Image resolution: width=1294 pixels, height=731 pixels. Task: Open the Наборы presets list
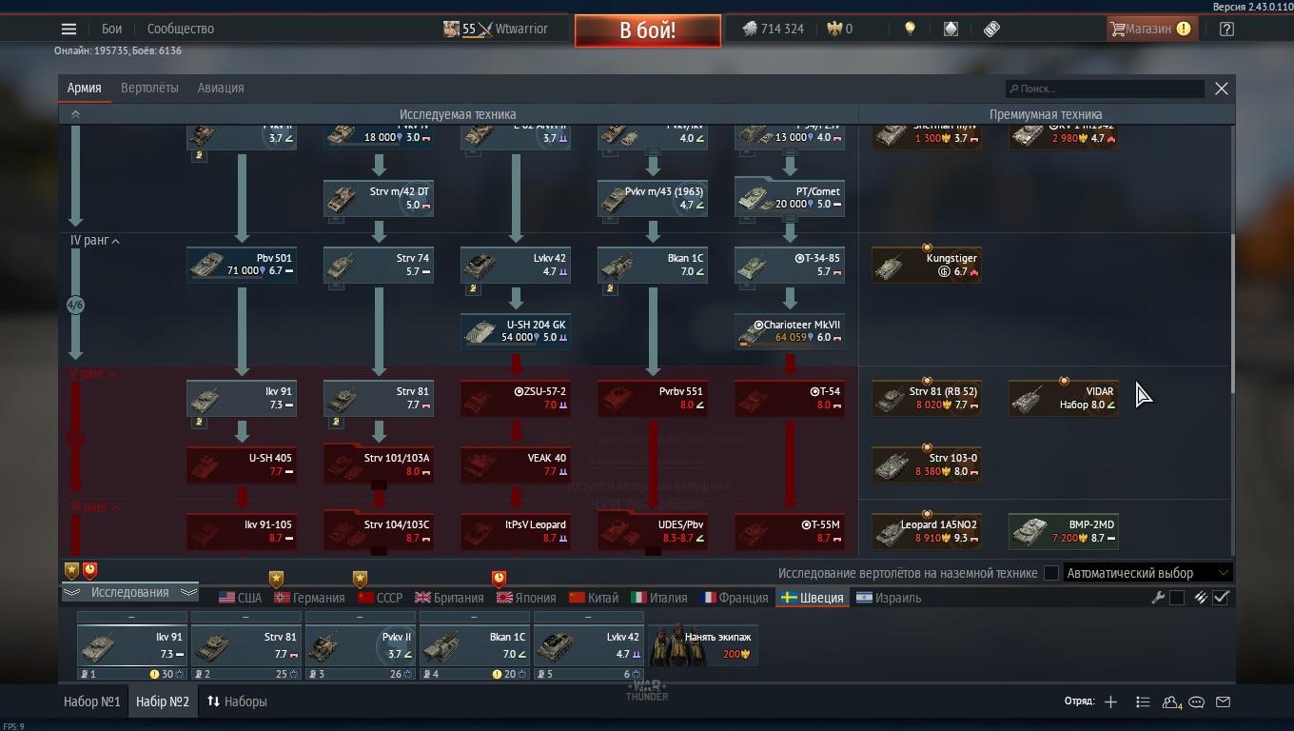pyautogui.click(x=237, y=701)
